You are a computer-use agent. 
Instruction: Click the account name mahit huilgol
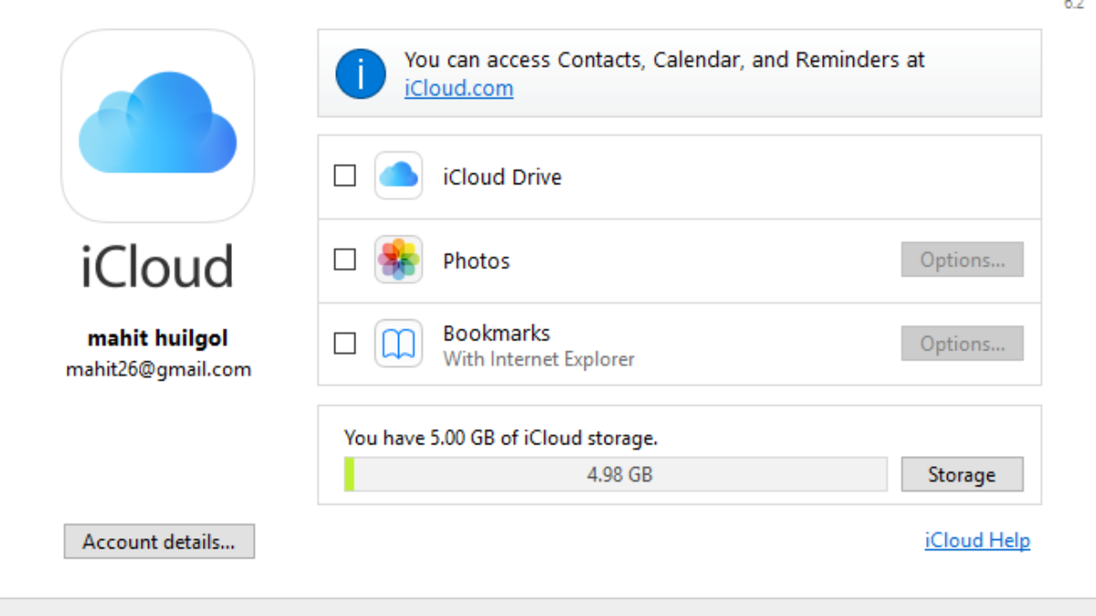[x=158, y=339]
